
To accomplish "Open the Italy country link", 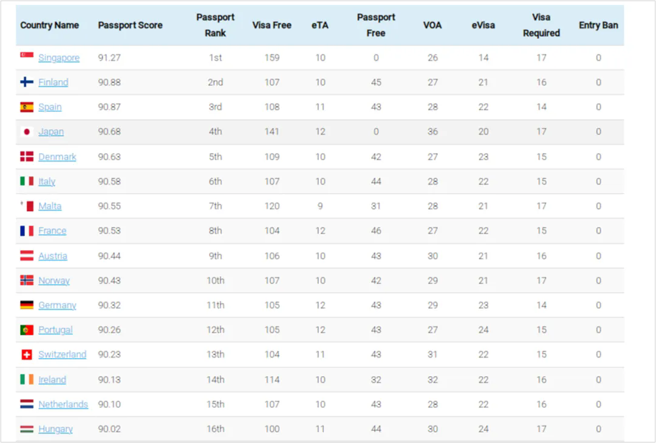I will pos(47,181).
